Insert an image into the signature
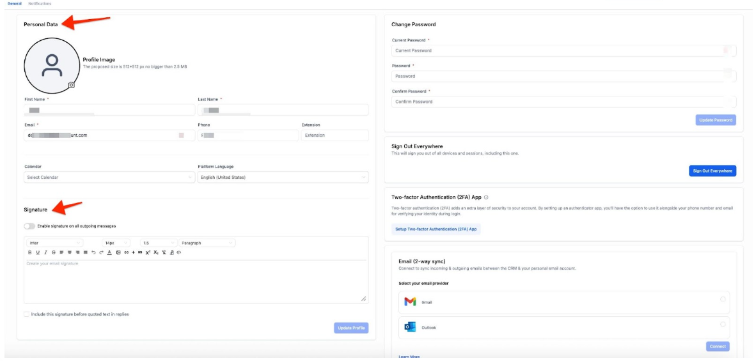This screenshot has width=754, height=361. [118, 252]
